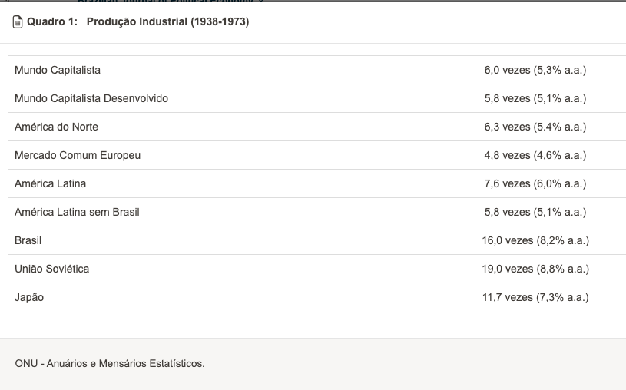Click the União Soviética row label

tap(51, 269)
